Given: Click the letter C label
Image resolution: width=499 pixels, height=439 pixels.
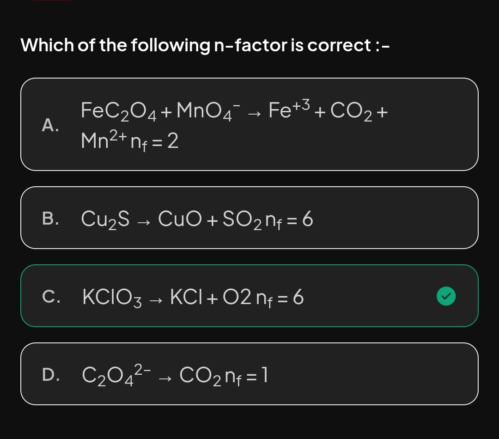Looking at the screenshot, I should coord(50,297).
